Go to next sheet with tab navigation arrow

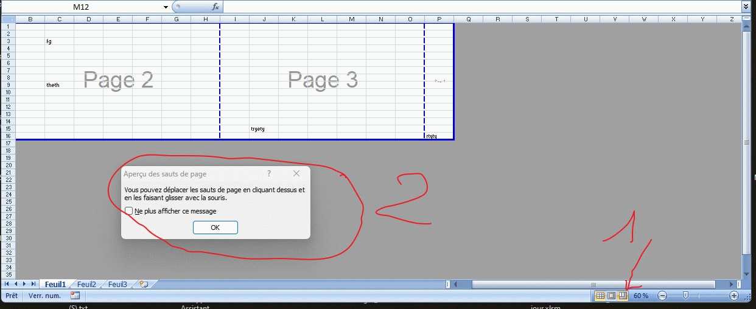coord(24,284)
